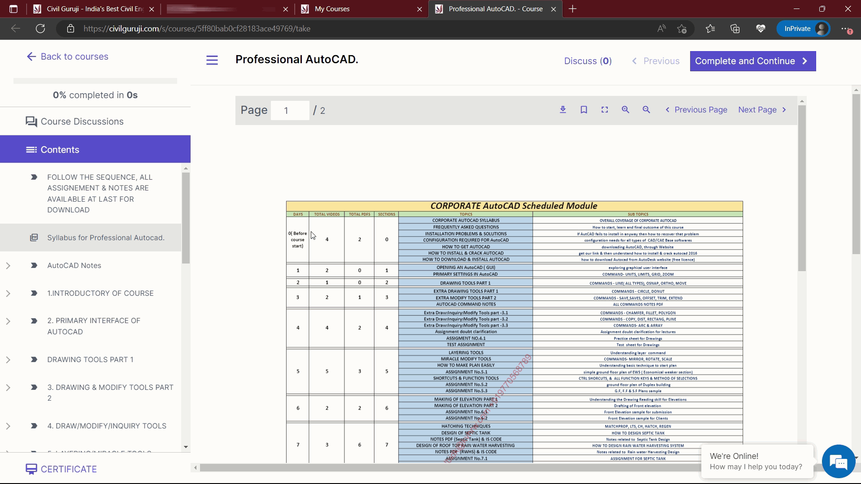Open browser settings and more menu
This screenshot has height=484, width=861.
[x=846, y=29]
